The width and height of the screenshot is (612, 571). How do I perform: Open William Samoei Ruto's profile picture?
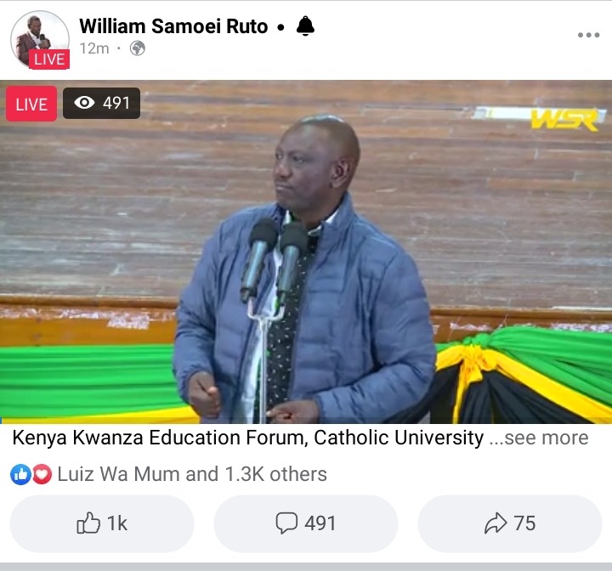tap(40, 39)
